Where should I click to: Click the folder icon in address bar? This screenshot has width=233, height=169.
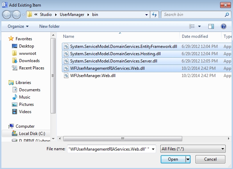tap(30, 15)
